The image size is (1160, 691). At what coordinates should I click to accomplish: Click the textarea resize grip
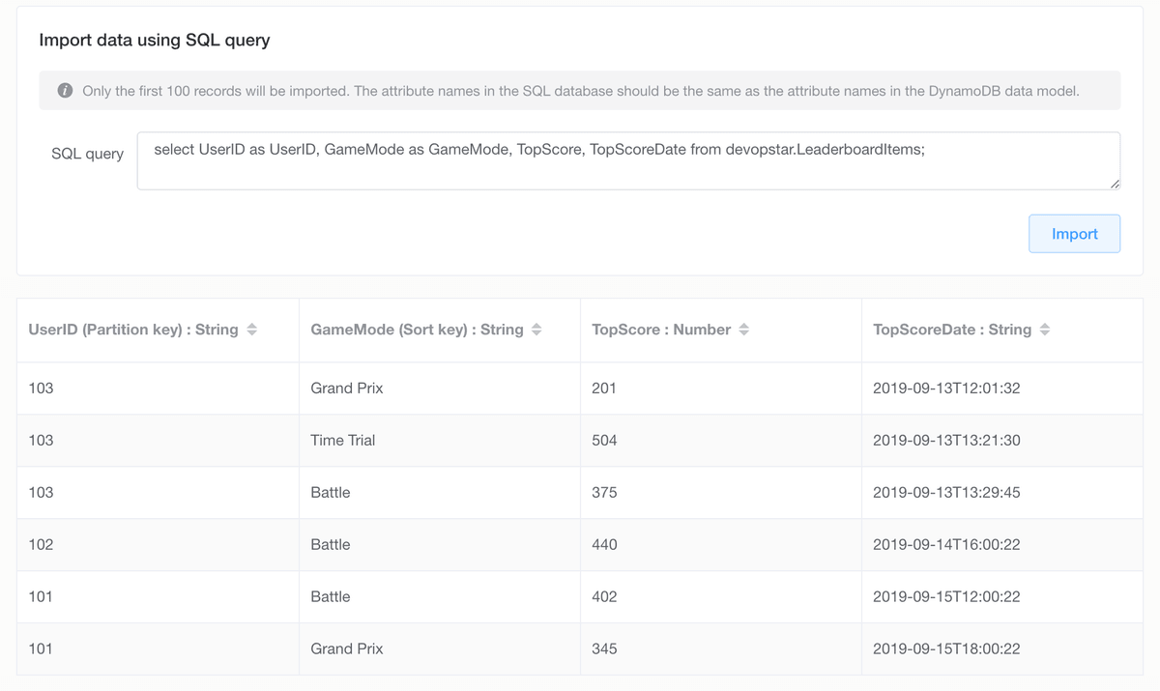(x=1116, y=186)
